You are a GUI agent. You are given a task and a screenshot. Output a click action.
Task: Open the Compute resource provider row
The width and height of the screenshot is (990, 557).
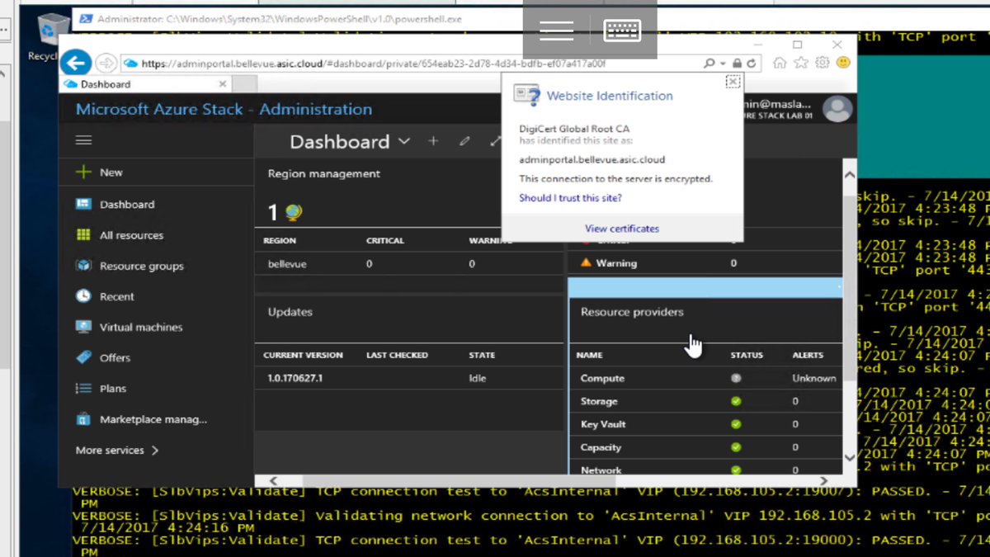[x=705, y=378]
